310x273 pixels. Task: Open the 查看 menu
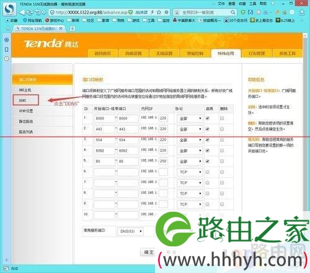(232, 4)
